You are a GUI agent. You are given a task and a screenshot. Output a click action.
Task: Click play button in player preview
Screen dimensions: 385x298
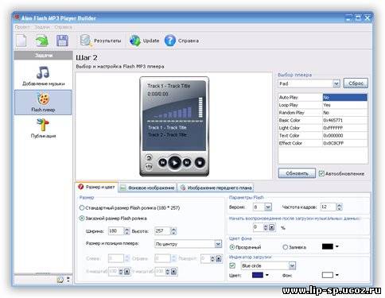click(x=174, y=163)
